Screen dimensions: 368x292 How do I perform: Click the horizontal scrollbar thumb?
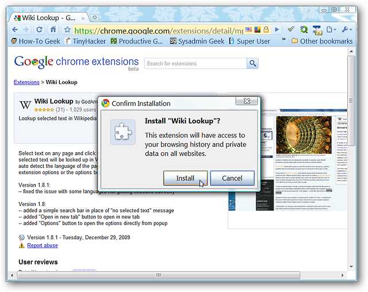(159, 275)
